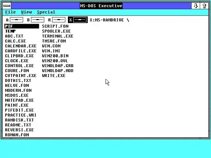Viewport: 211px width, 158px height.
Task: Select CALC.EXE in file list
Action: (x=15, y=41)
